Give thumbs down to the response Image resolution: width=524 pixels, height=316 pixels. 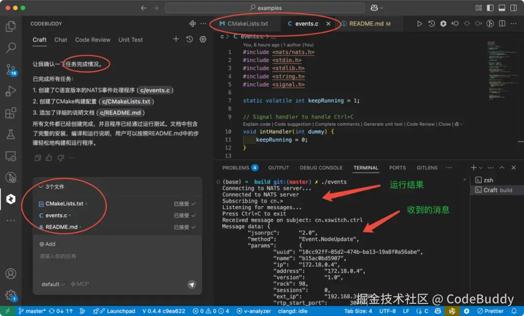coord(61,158)
